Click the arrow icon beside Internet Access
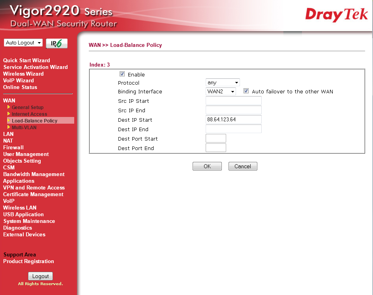Image resolution: width=373 pixels, height=295 pixels. click(x=8, y=114)
